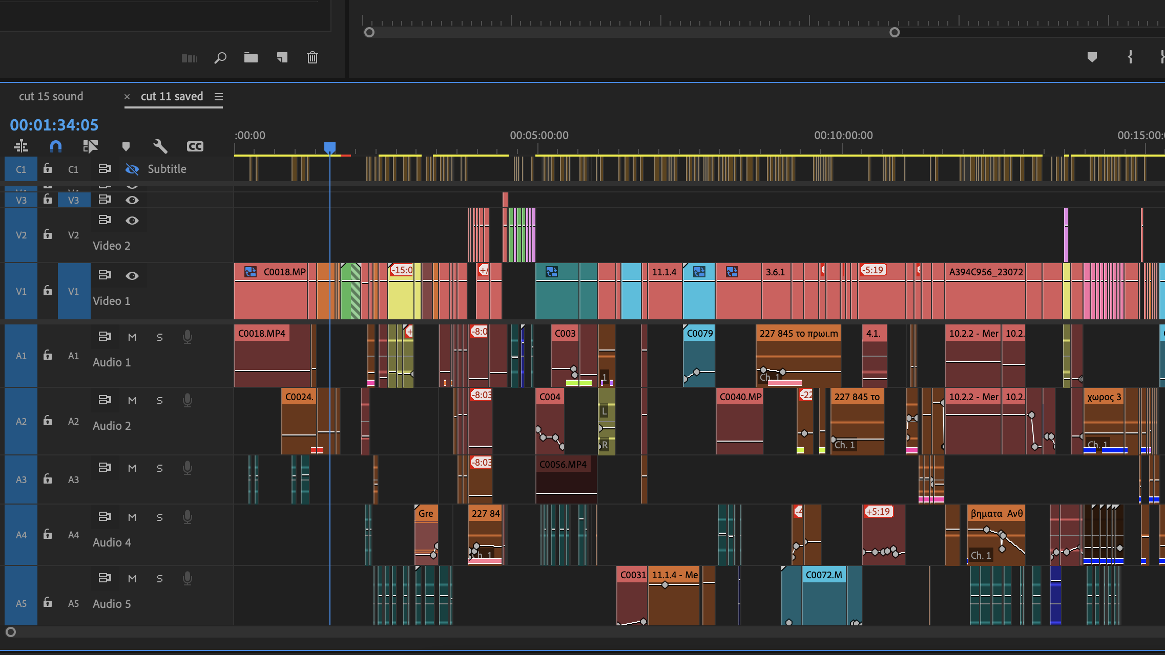The width and height of the screenshot is (1165, 655).
Task: Add a marker in the timeline toolbar
Action: [x=126, y=147]
